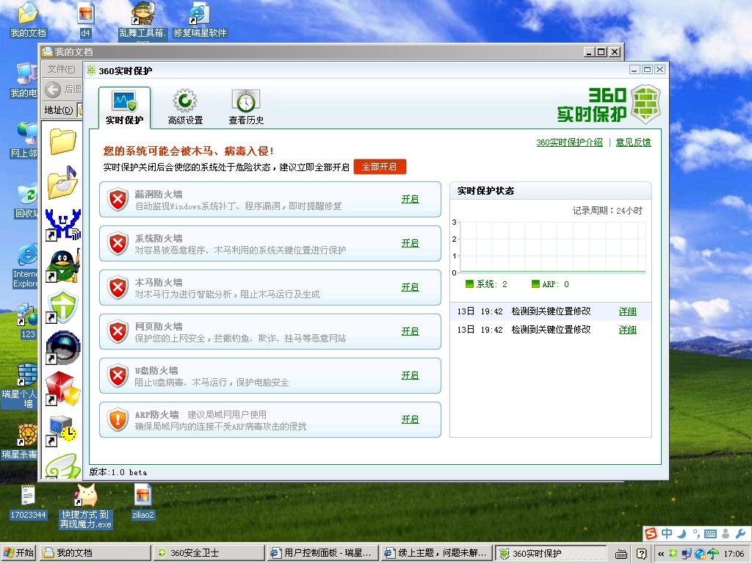Open the 高级设置 tab
752x564 pixels.
185,107
